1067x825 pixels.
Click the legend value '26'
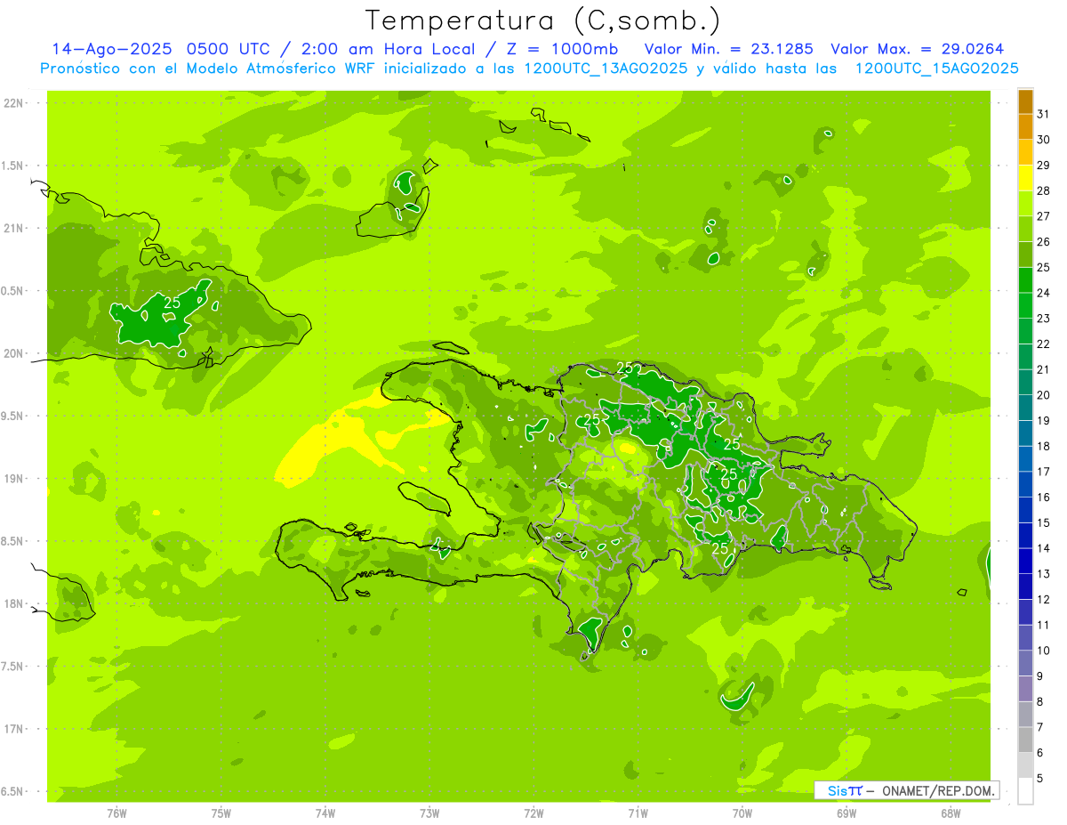pos(1043,242)
